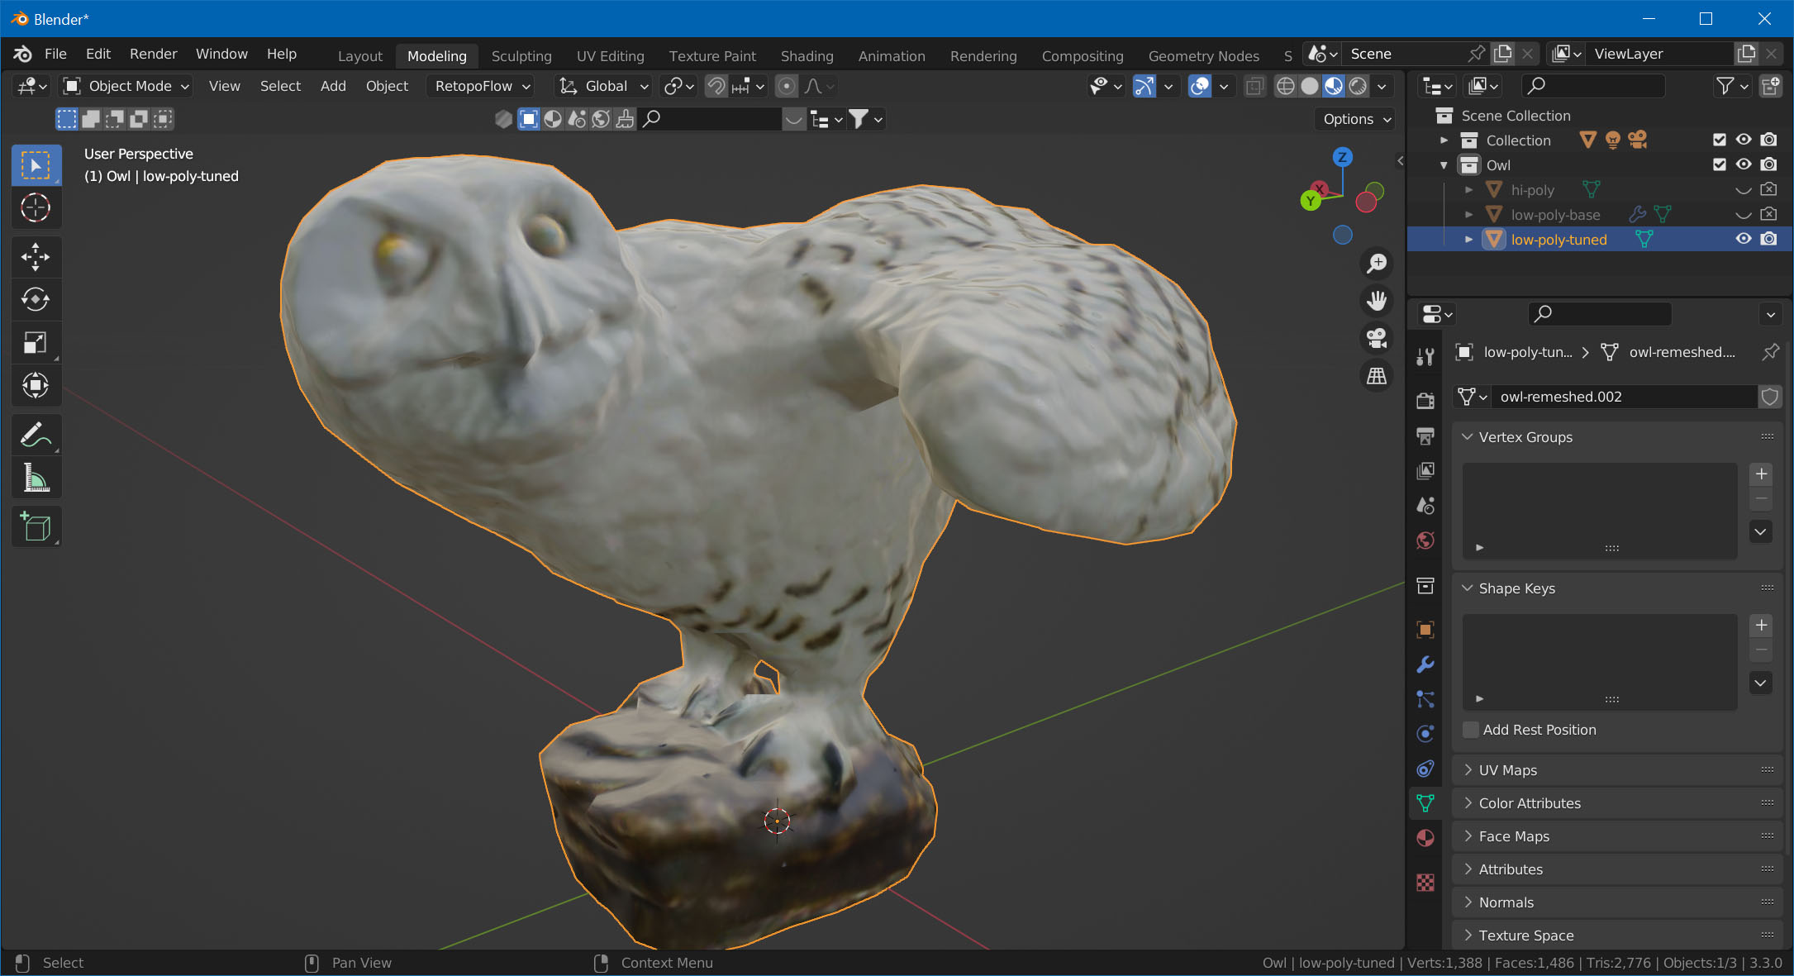The width and height of the screenshot is (1794, 976).
Task: Disable low-poly-tuned render camera
Action: click(1768, 239)
